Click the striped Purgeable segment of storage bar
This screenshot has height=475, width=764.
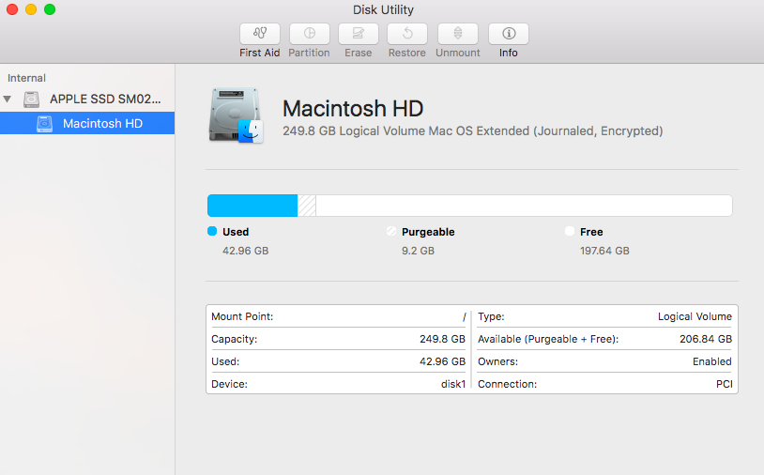[x=307, y=206]
